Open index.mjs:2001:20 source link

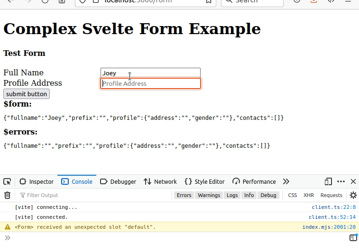pyautogui.click(x=329, y=227)
